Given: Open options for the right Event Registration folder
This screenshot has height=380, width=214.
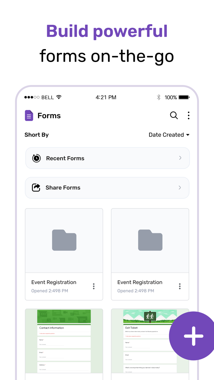Looking at the screenshot, I should pos(180,286).
